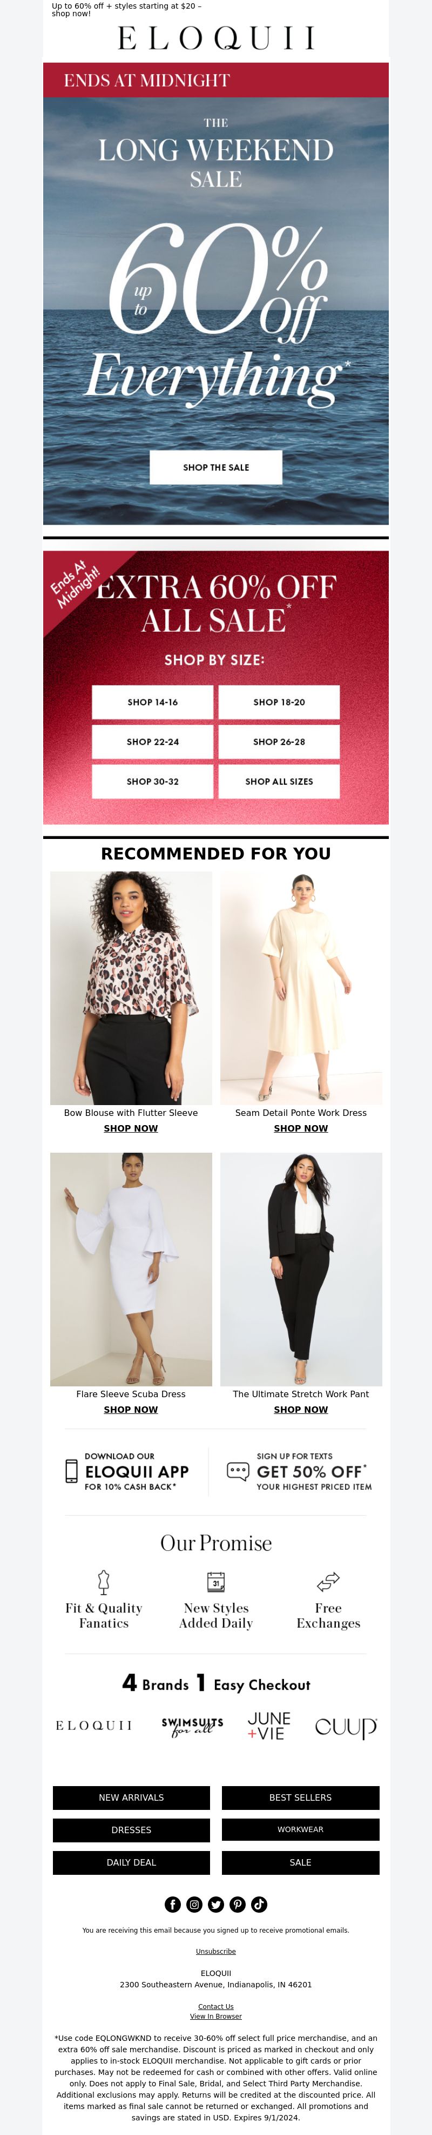Viewport: 432px width, 2135px height.
Task: Click Shop Now under Flare Sleeve Scuba Dress
Action: tap(131, 1409)
